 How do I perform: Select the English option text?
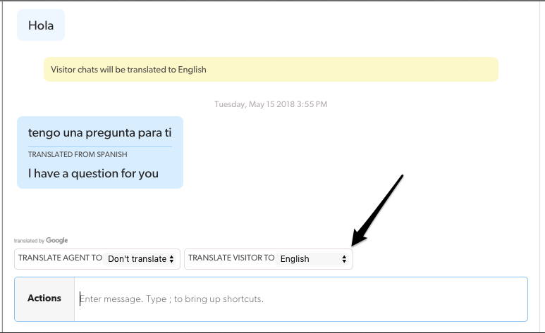tap(295, 259)
